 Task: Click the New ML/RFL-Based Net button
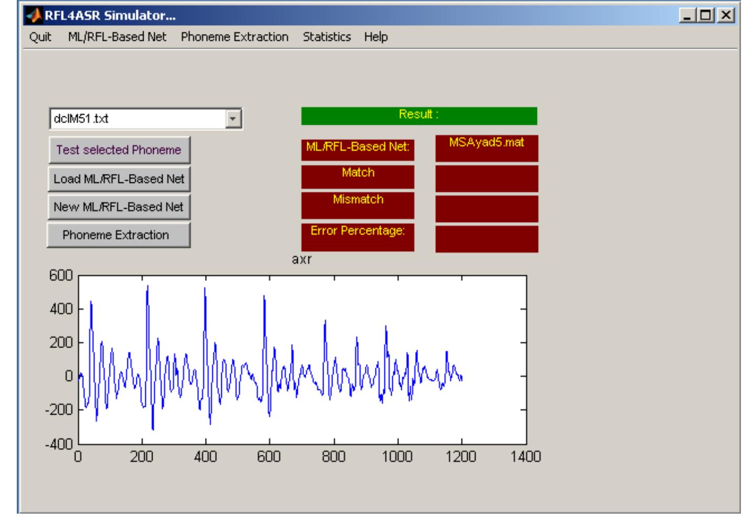tap(119, 207)
